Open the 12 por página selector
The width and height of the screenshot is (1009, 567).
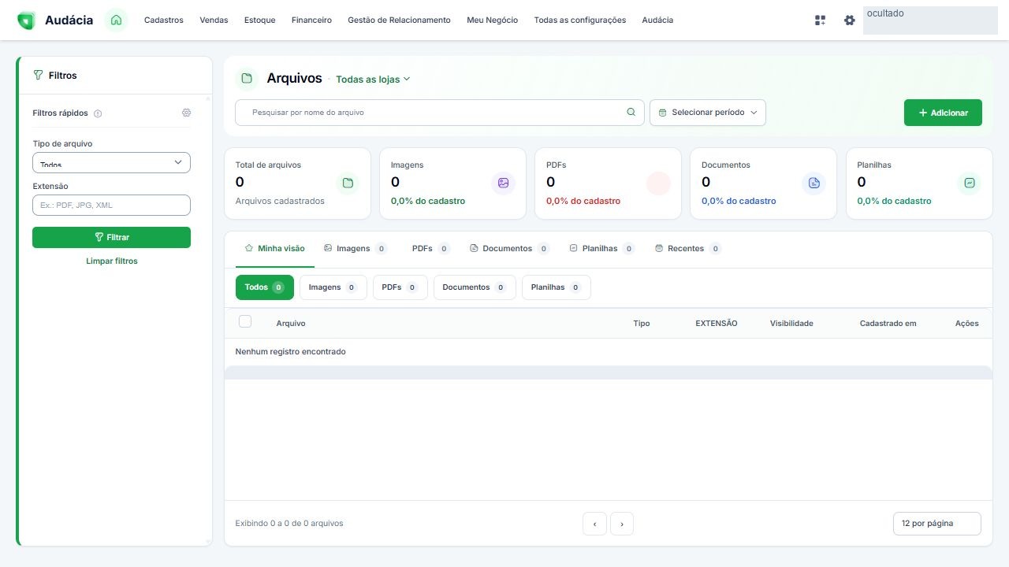coord(936,523)
